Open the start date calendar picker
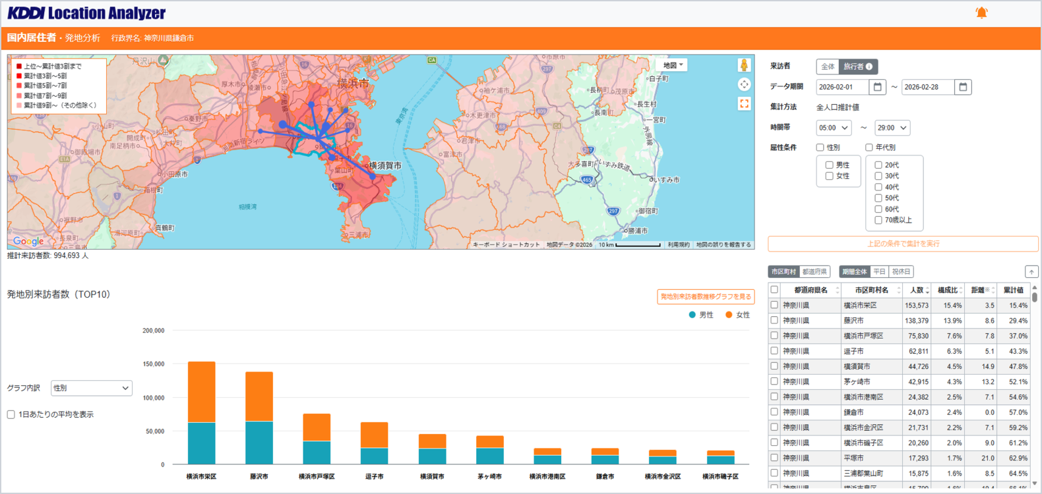1042x494 pixels. 877,87
